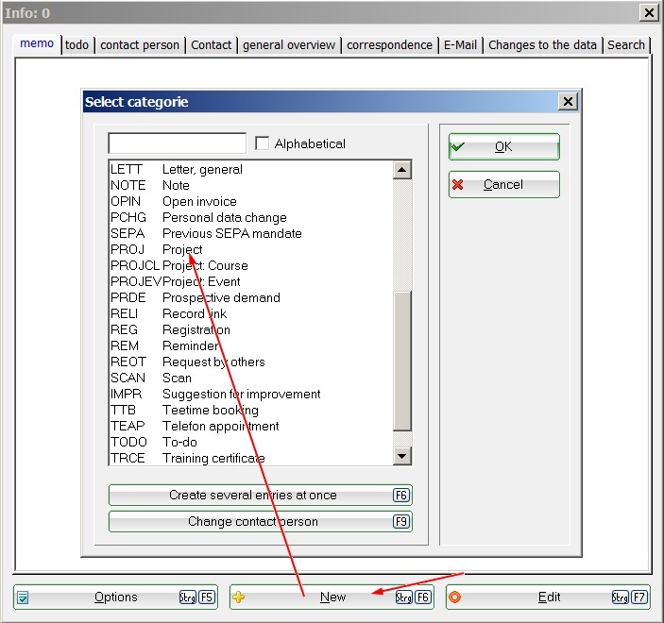The height and width of the screenshot is (623, 664).
Task: Enable the Alphabetical checkbox
Action: 264,143
